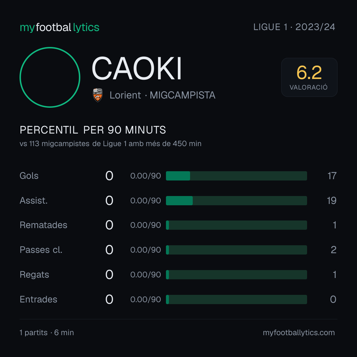
Task: Click the Ligue 1 · 2023/24 season label
Action: coord(294,27)
